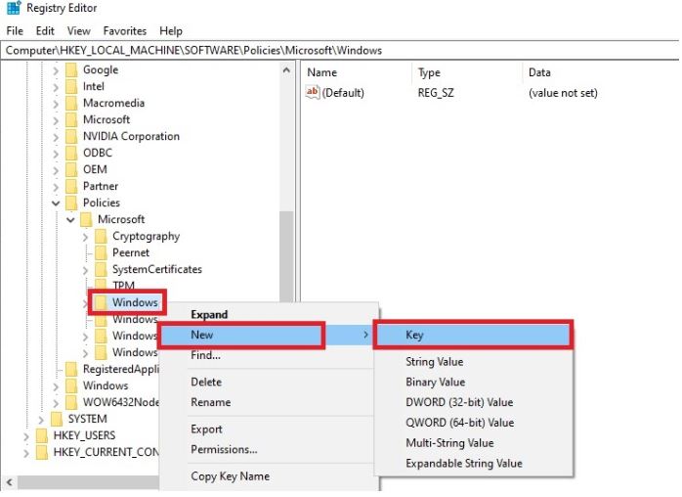
Task: Select the Peernet registry key
Action: [131, 252]
